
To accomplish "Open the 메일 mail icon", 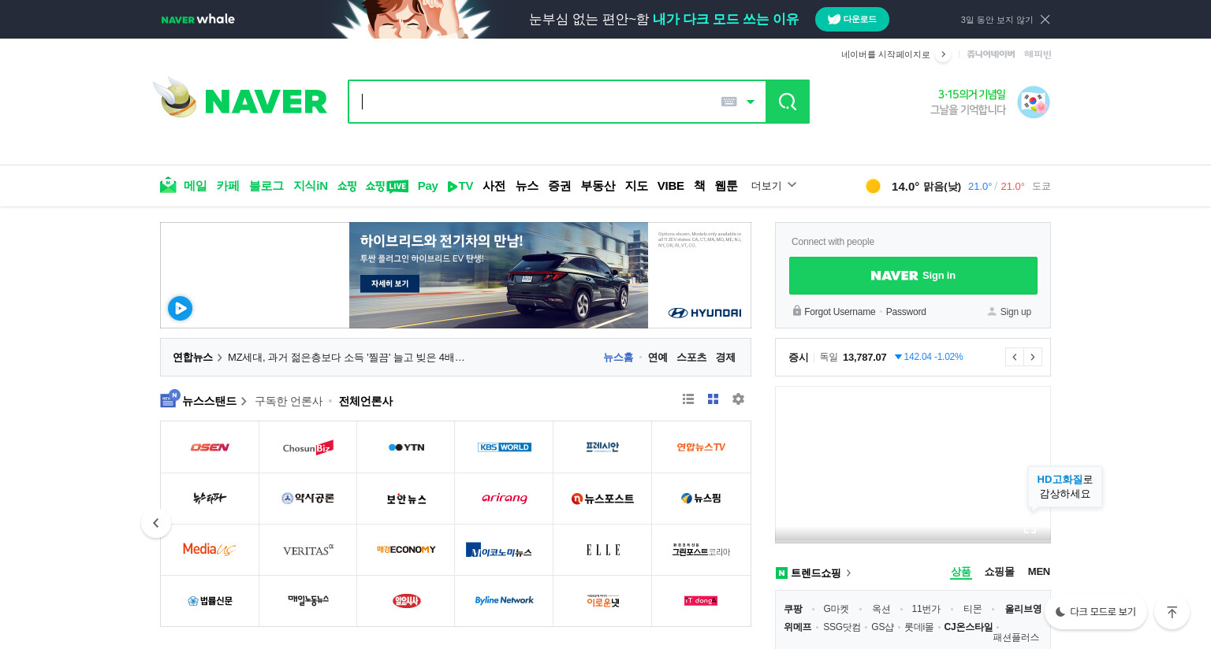I will pyautogui.click(x=168, y=186).
